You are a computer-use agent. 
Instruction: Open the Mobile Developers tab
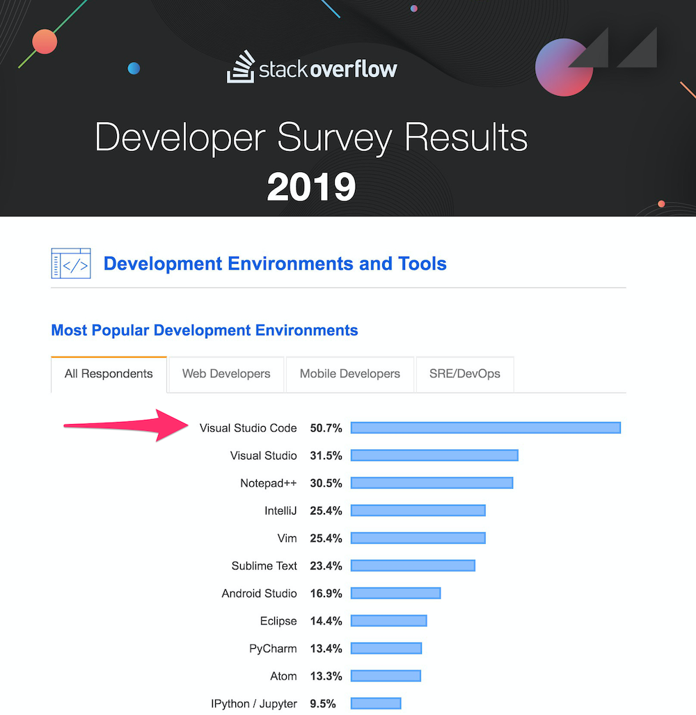[349, 374]
